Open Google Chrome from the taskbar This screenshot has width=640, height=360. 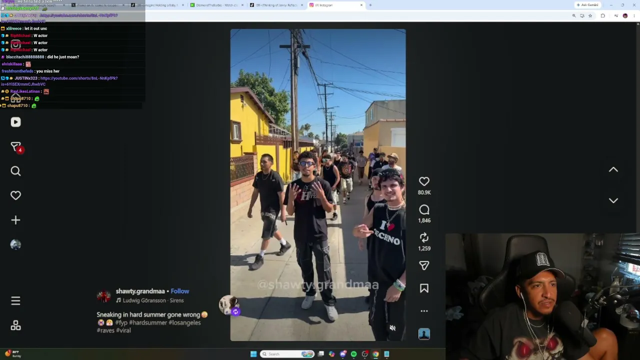(375, 354)
